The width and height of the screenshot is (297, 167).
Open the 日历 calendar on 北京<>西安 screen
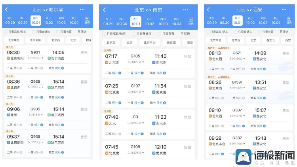[x=287, y=20]
